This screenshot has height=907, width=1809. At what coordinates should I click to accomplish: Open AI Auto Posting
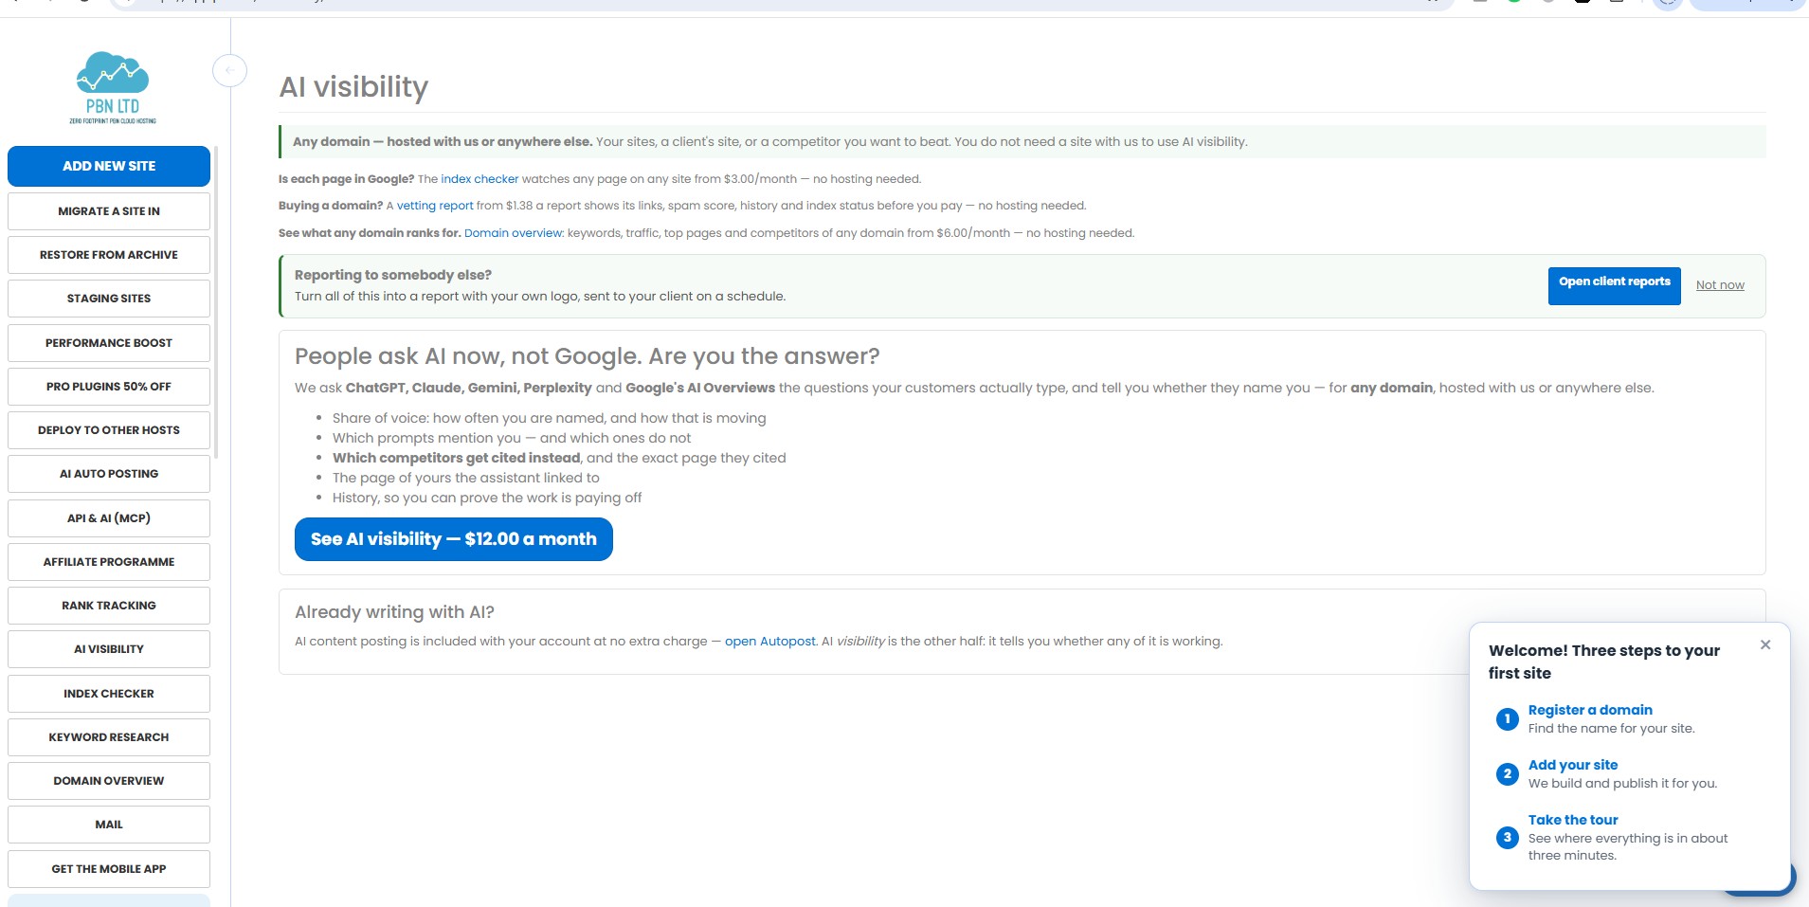pos(109,474)
